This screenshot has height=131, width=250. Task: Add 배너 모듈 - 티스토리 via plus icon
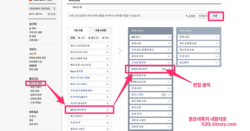(x=108, y=65)
